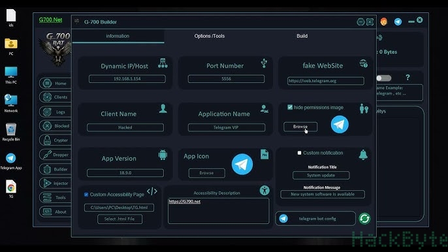Click the PNG file icon beside App Icon
Screen dimensions: 448x252
(264, 154)
